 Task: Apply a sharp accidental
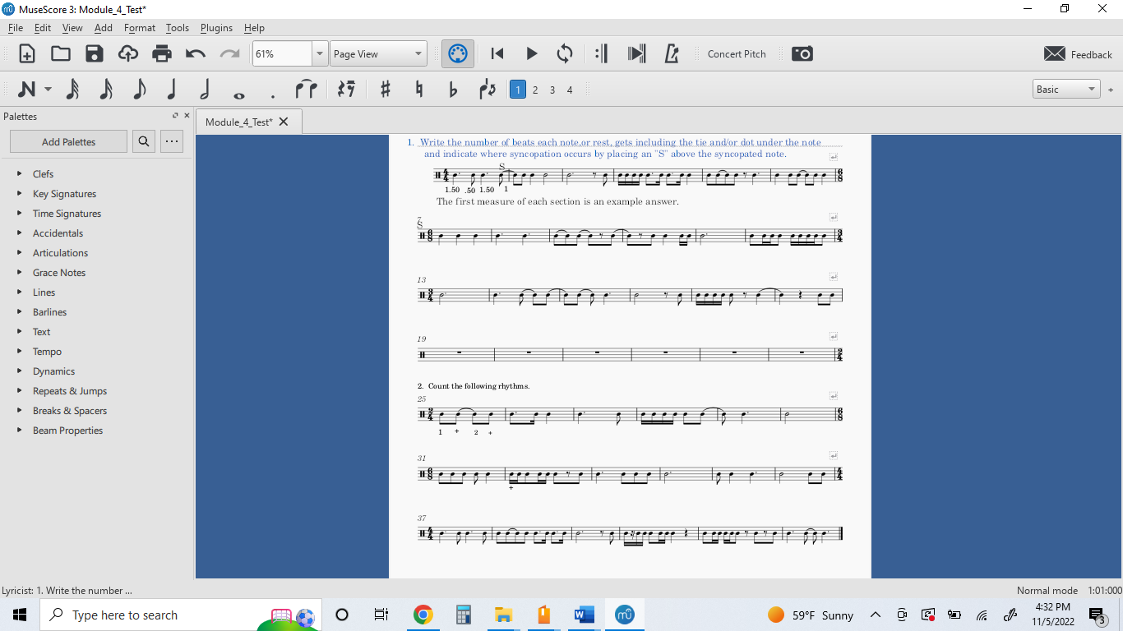pos(385,89)
